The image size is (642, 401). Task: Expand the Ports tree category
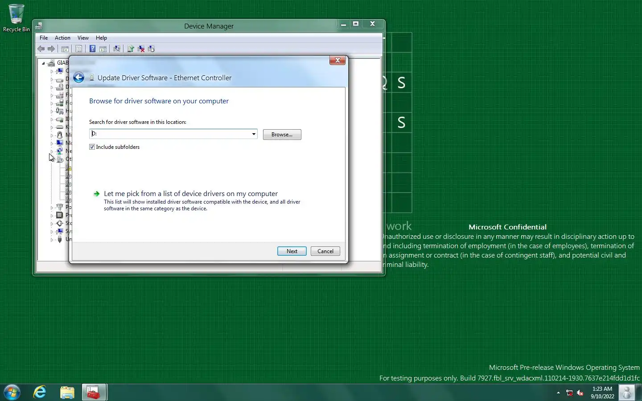pos(52,208)
